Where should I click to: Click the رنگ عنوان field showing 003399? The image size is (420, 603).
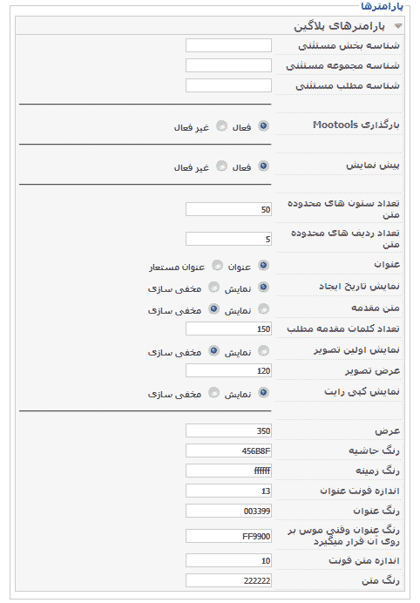click(x=228, y=511)
